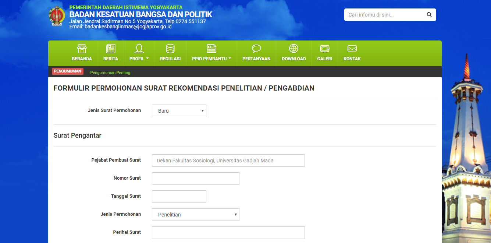Click the Kontak envelope icon
Image resolution: width=491 pixels, height=243 pixels.
tap(352, 49)
